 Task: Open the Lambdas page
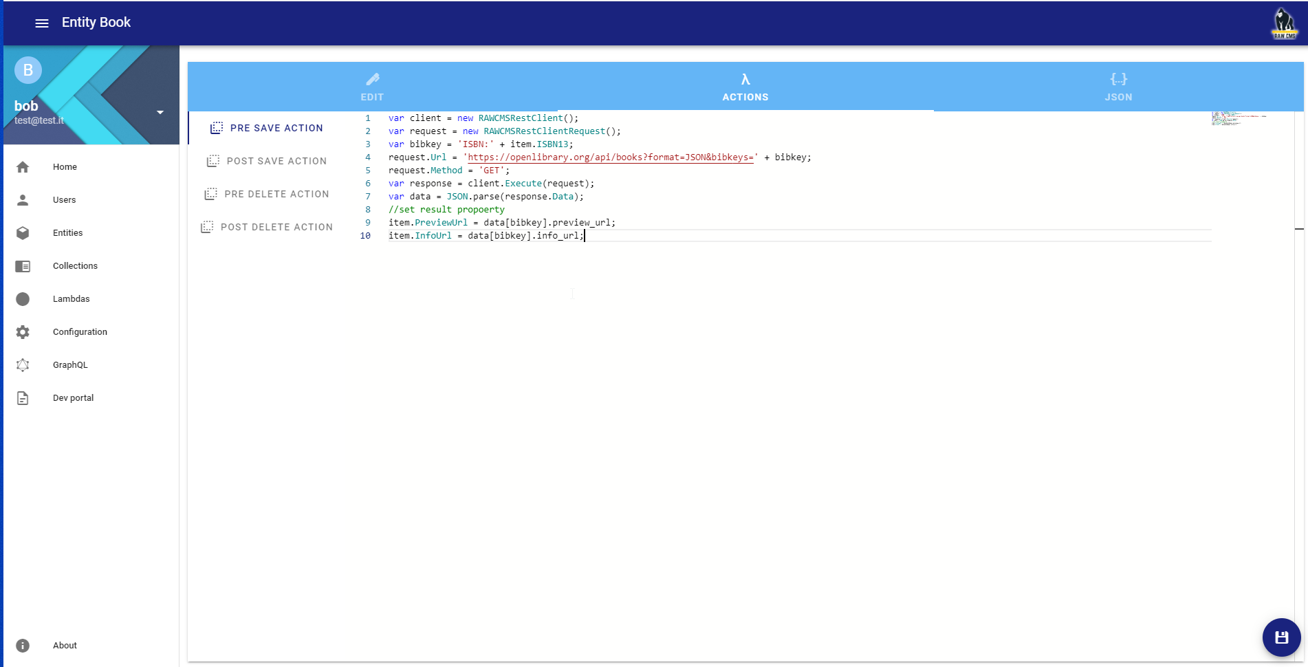(x=91, y=299)
